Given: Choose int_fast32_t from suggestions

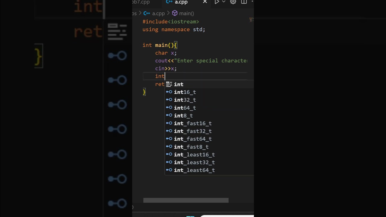Looking at the screenshot, I should [x=209, y=131].
